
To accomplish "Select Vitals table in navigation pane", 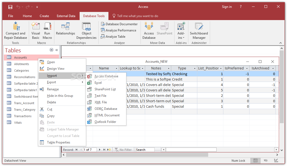I will point(18,123).
